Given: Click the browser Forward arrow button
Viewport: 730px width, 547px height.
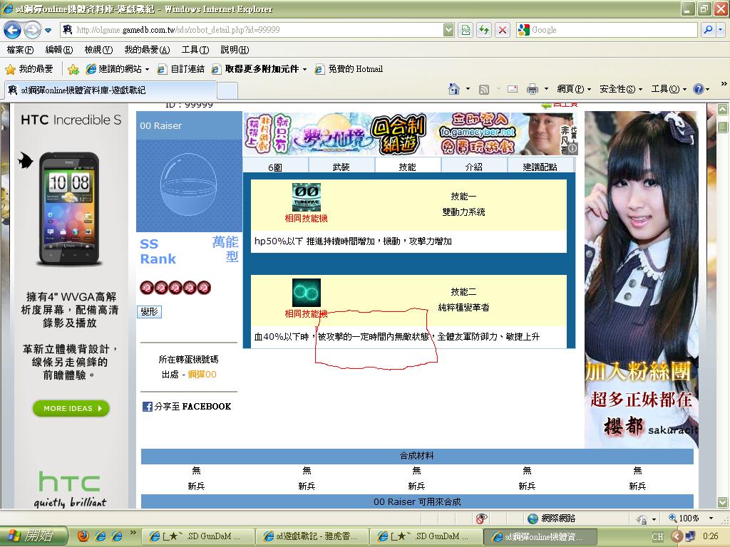Looking at the screenshot, I should coord(32,30).
